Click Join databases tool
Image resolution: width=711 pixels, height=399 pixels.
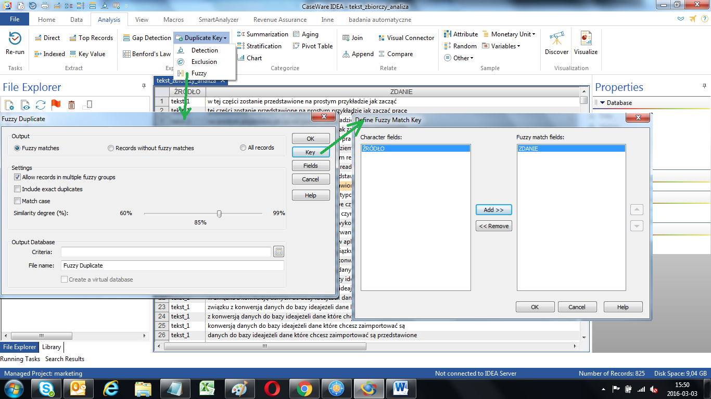[x=352, y=38]
